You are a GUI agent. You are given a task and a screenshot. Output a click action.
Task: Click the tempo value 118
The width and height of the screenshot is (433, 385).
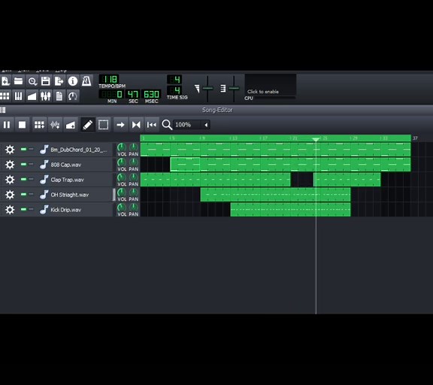point(109,80)
